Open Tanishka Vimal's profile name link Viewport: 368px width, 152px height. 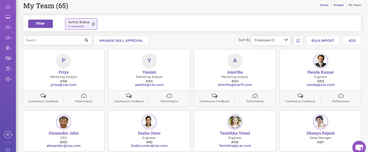point(235,133)
